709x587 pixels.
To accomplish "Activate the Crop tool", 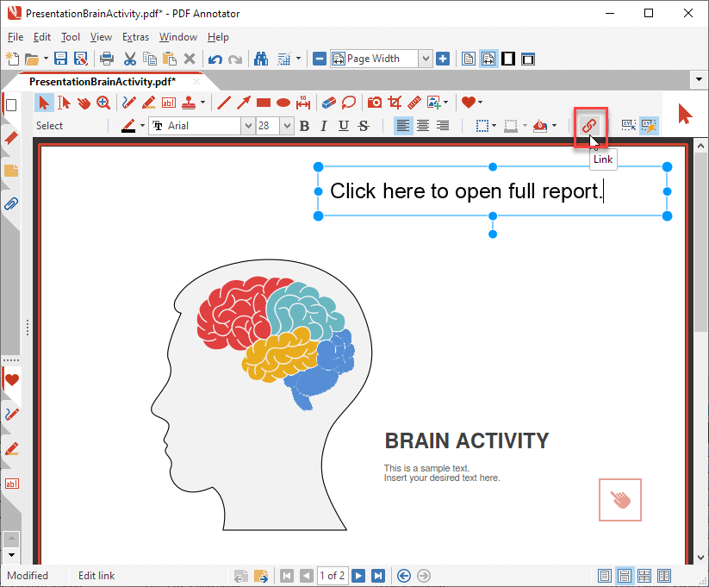I will 394,102.
